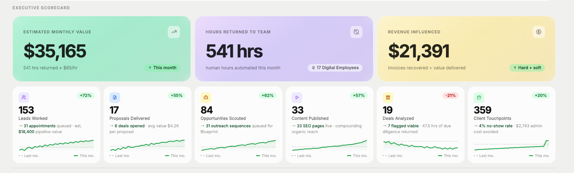The height and width of the screenshot is (173, 574).
Task: Click the '541 hrs' figure
Action: click(234, 51)
